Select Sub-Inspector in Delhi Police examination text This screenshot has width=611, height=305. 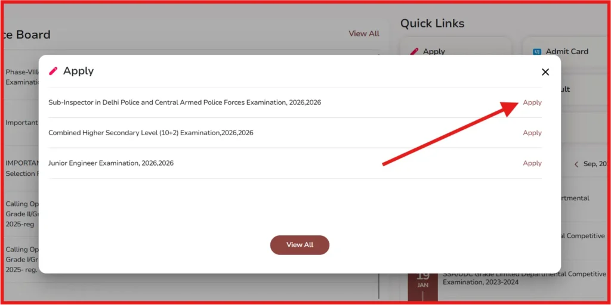[185, 102]
